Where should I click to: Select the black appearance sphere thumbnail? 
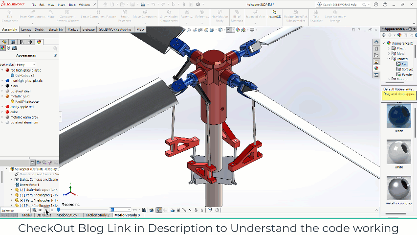pos(398,116)
